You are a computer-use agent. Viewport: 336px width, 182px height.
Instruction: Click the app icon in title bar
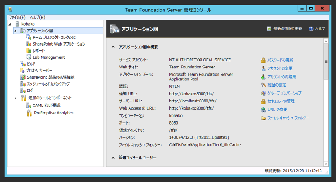pyautogui.click(x=10, y=9)
